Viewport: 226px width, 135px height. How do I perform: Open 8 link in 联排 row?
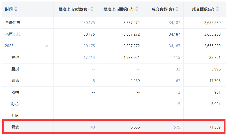[94, 81]
